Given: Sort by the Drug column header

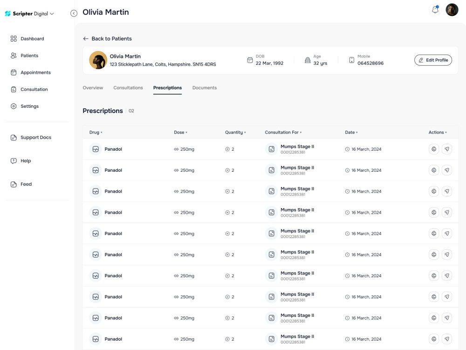Looking at the screenshot, I should pyautogui.click(x=96, y=133).
